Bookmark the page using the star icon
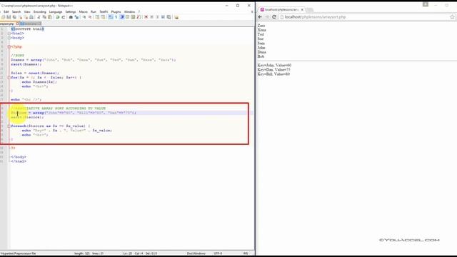The width and height of the screenshot is (457, 257). click(x=452, y=17)
